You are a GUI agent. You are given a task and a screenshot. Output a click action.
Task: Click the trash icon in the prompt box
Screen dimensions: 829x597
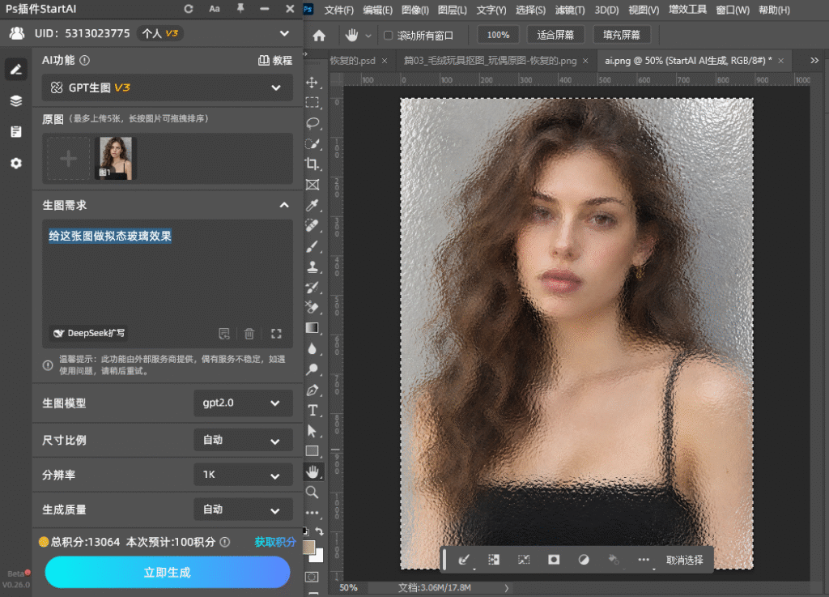point(249,334)
